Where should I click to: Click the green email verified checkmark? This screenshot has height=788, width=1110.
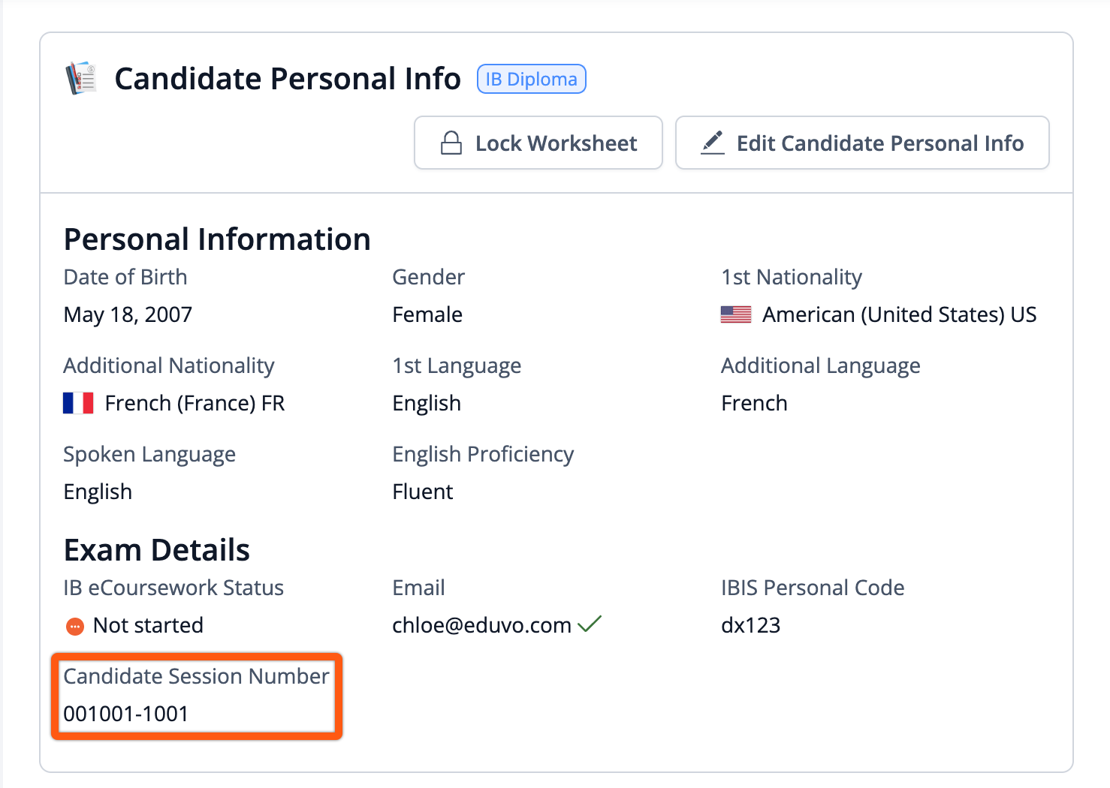(590, 624)
